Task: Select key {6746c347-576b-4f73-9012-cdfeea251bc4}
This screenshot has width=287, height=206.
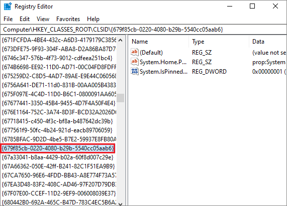Action: tap(57, 58)
